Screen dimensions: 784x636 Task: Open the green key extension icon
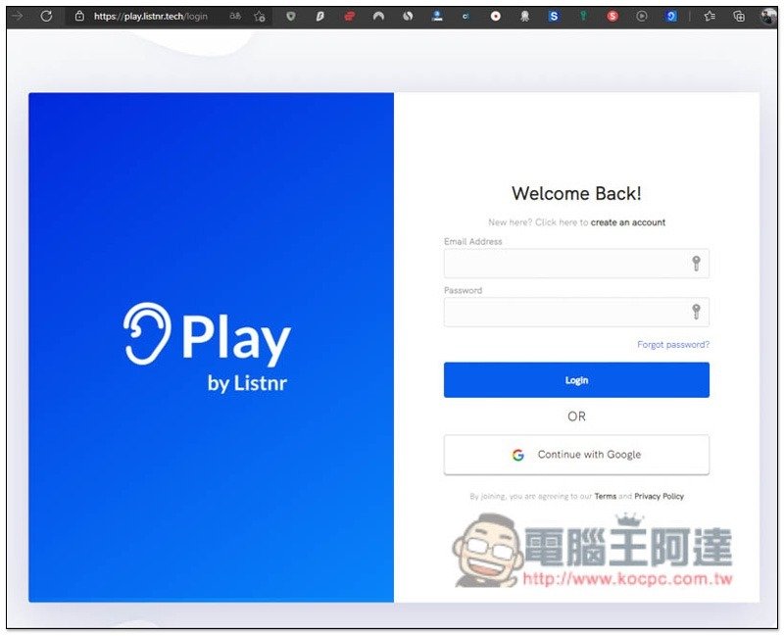(x=583, y=17)
